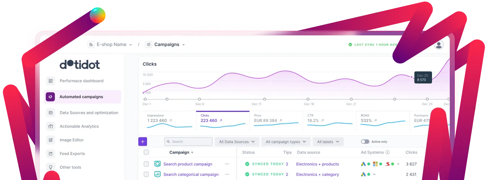Click the Dec 26 timeline marker

point(427,99)
